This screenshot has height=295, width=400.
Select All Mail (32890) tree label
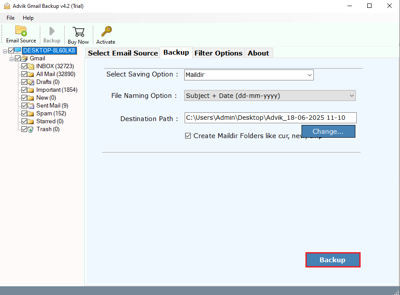pos(56,74)
